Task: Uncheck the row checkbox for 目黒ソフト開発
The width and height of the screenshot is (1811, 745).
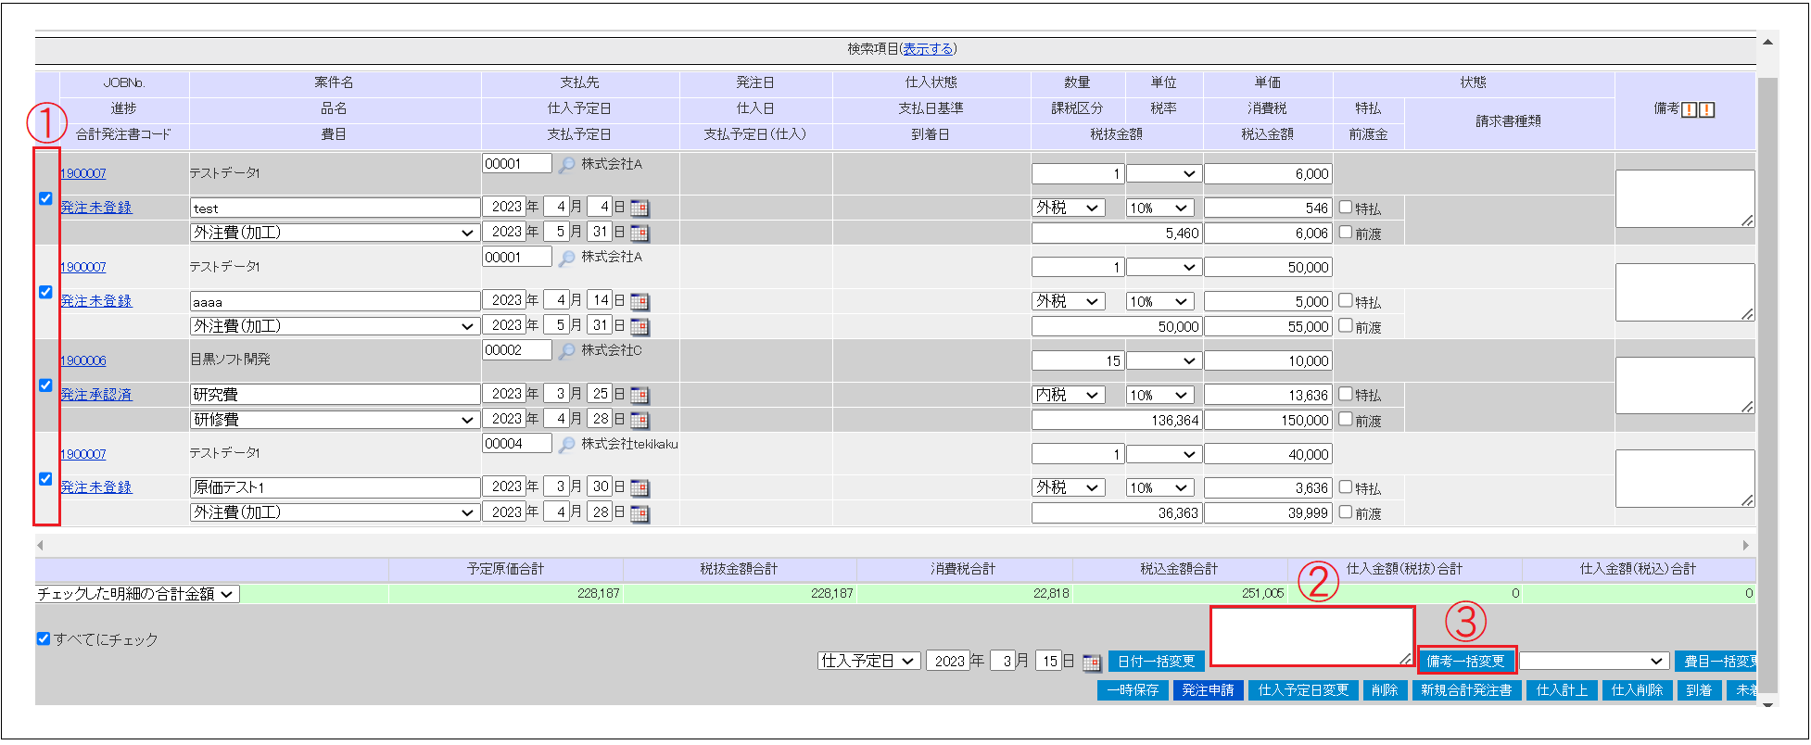Action: (45, 385)
